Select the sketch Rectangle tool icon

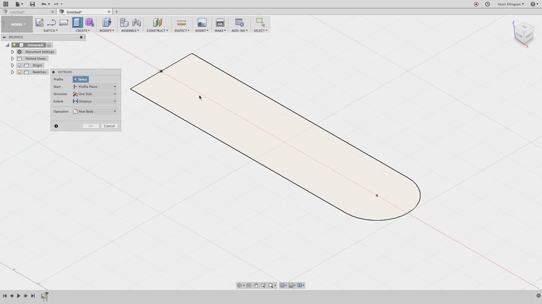pos(64,23)
